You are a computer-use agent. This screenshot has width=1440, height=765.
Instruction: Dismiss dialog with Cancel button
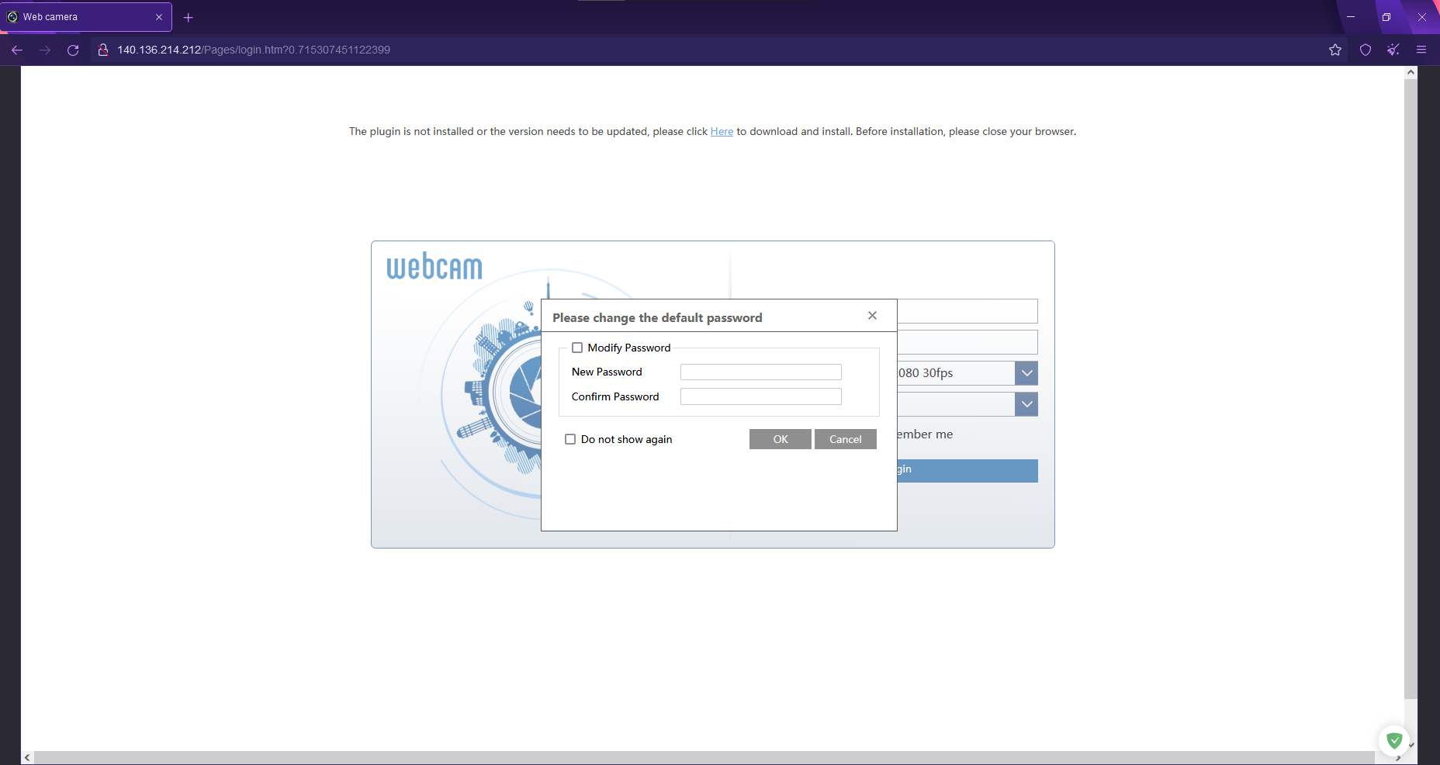846,439
